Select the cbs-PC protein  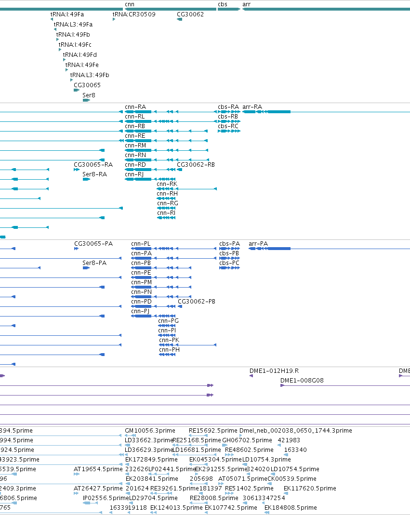(x=229, y=263)
